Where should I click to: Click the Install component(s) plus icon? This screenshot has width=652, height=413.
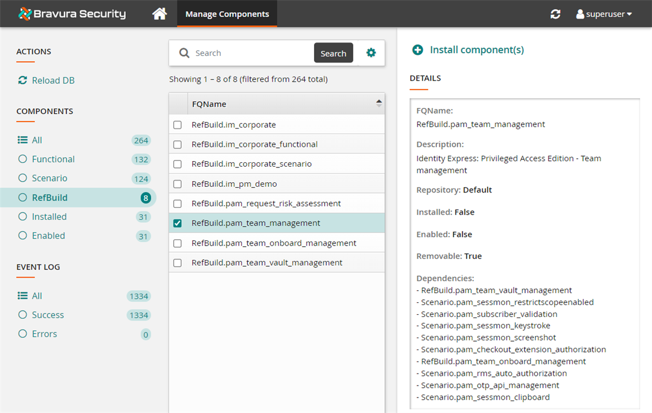418,50
